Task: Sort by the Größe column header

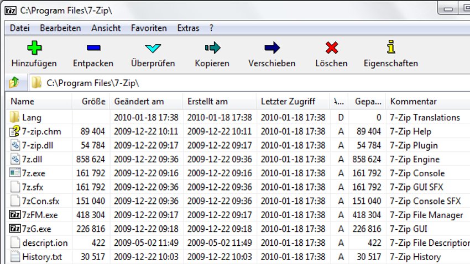Action: click(x=91, y=102)
